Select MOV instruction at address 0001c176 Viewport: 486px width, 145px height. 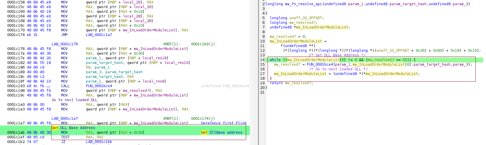tap(64, 48)
